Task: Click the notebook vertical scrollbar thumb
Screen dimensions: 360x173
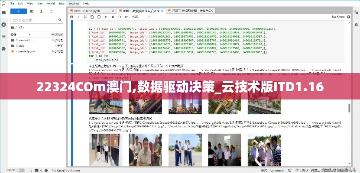Action: [349, 108]
